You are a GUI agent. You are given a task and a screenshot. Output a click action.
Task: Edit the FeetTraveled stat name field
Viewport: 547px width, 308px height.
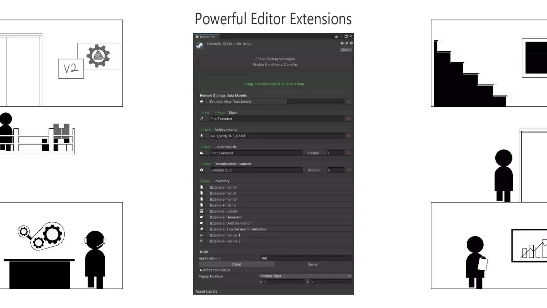click(x=277, y=119)
